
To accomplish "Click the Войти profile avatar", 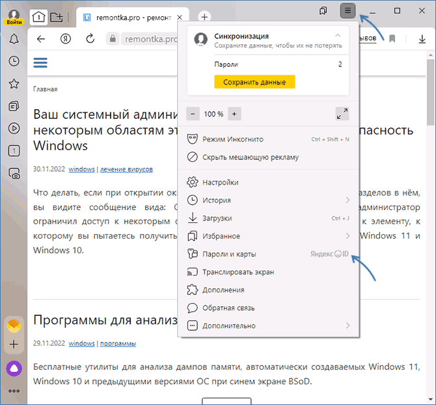I will click(14, 17).
